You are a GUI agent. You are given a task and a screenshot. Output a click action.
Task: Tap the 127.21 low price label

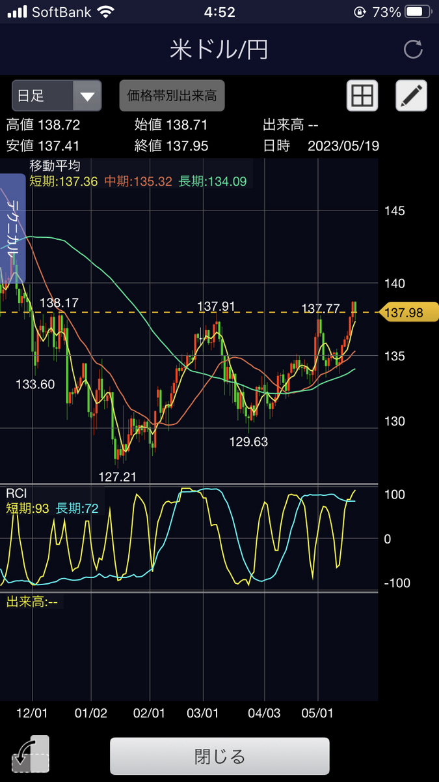click(x=117, y=476)
